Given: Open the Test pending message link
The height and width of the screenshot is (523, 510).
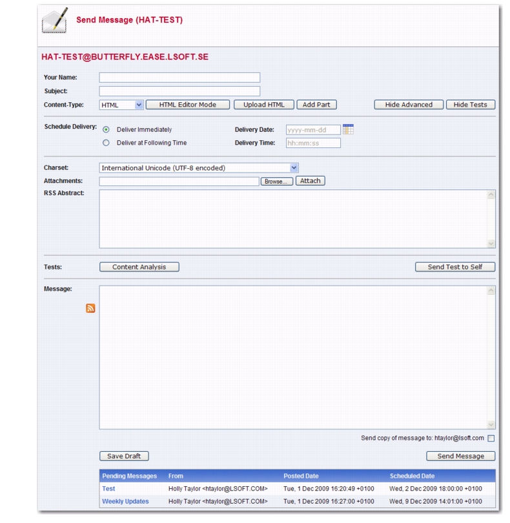Looking at the screenshot, I should coord(108,489).
